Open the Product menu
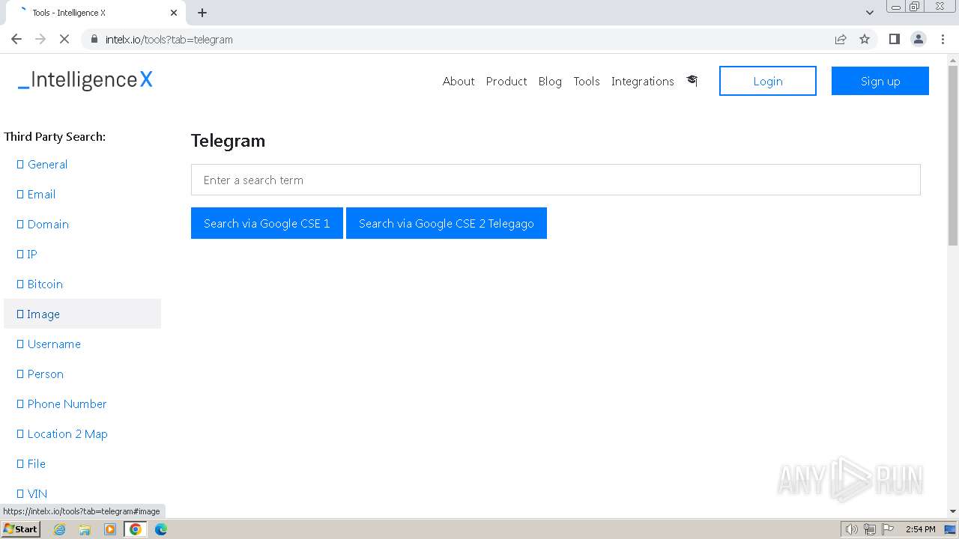 pyautogui.click(x=506, y=81)
